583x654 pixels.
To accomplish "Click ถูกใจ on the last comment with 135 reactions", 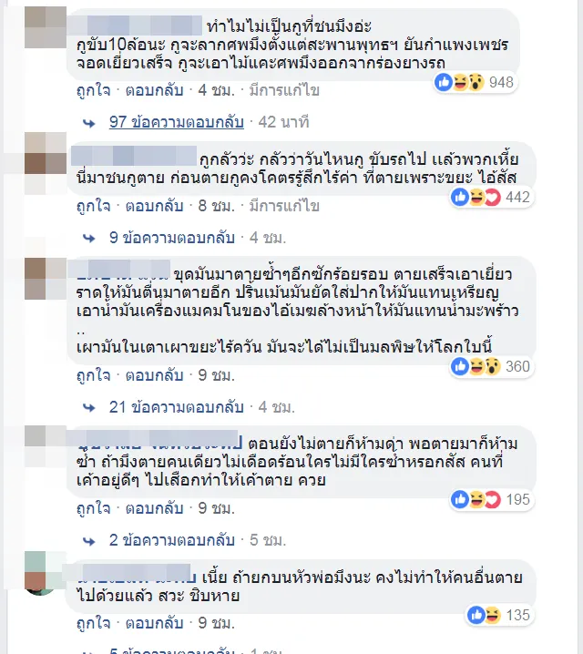I will (94, 623).
